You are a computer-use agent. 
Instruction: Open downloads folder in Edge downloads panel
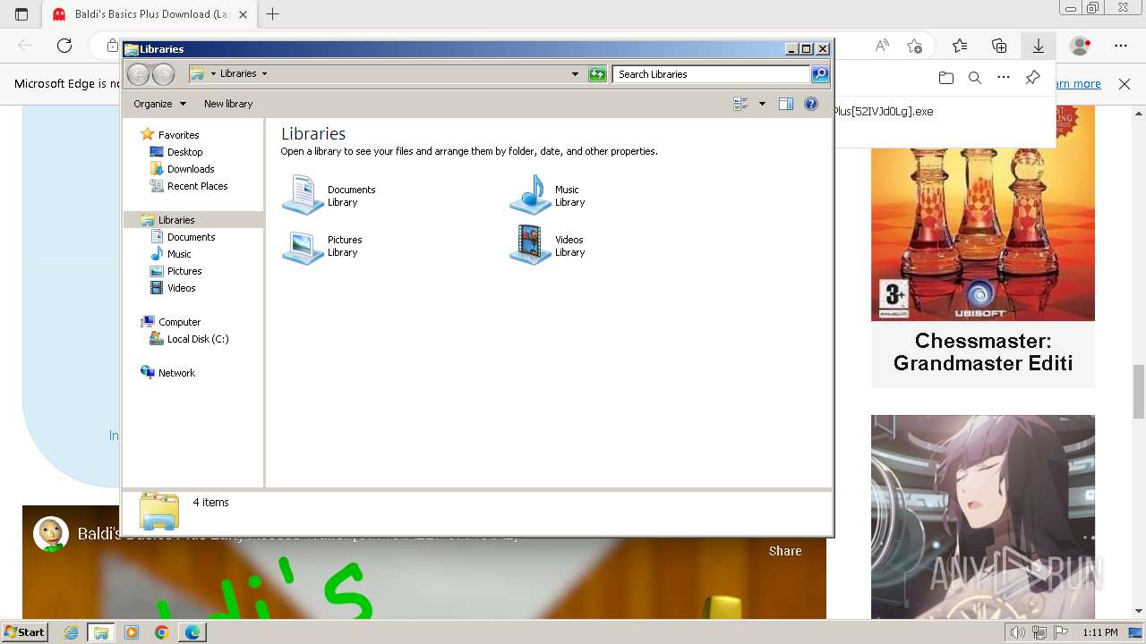click(x=946, y=78)
